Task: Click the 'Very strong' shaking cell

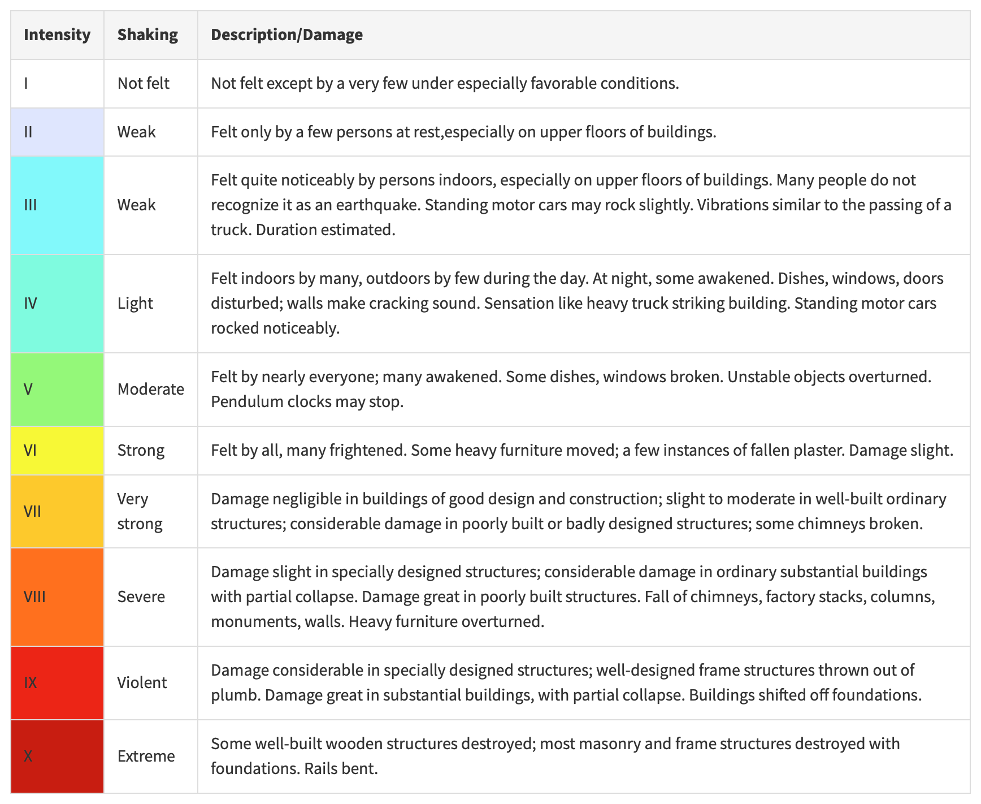Action: [151, 512]
